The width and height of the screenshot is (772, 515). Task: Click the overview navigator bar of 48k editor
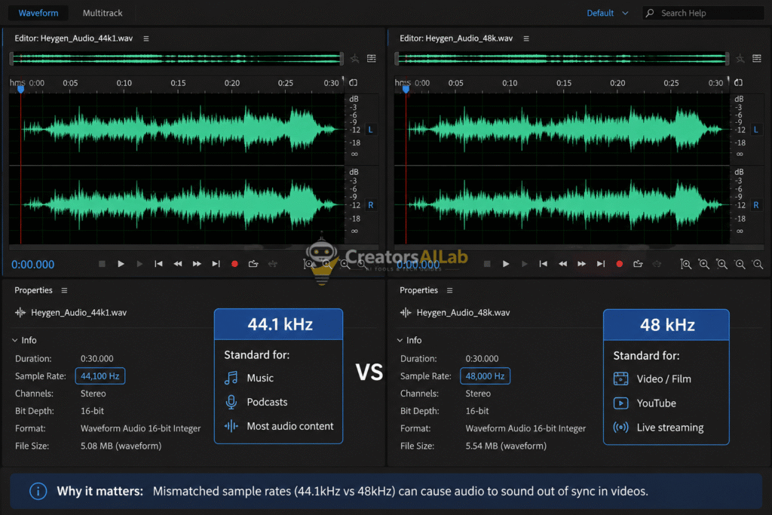point(562,59)
